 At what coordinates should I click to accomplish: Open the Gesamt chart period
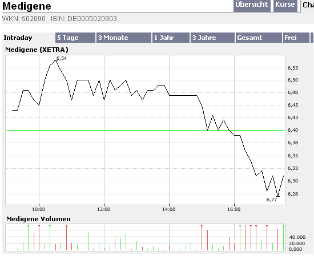259,38
